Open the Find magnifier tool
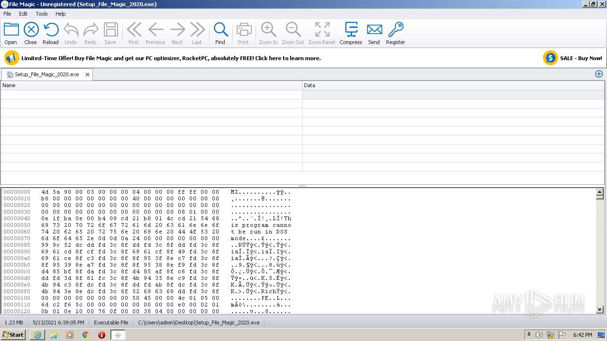The image size is (607, 341). [x=221, y=30]
